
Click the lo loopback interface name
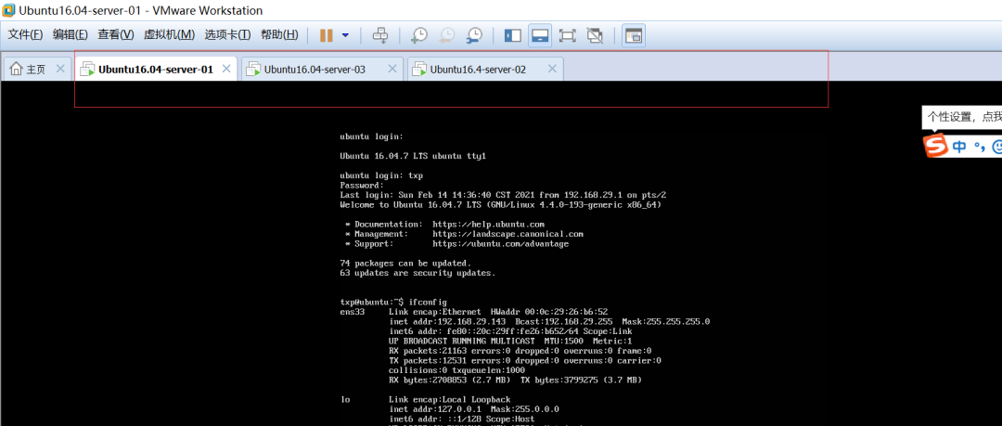(x=345, y=399)
